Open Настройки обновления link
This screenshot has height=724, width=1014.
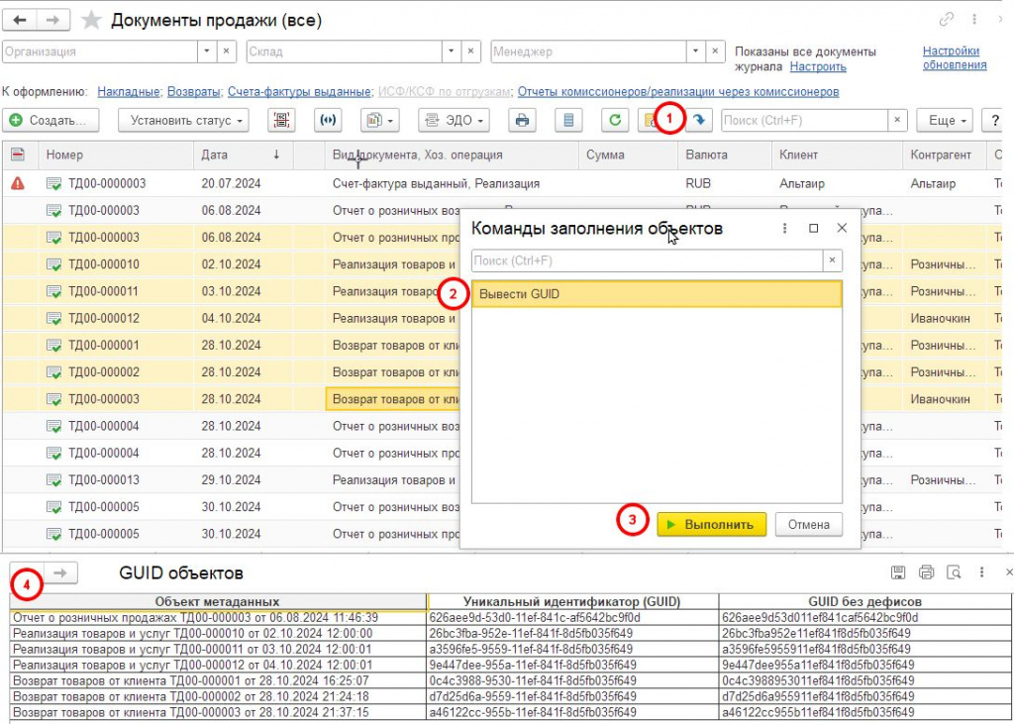point(955,57)
